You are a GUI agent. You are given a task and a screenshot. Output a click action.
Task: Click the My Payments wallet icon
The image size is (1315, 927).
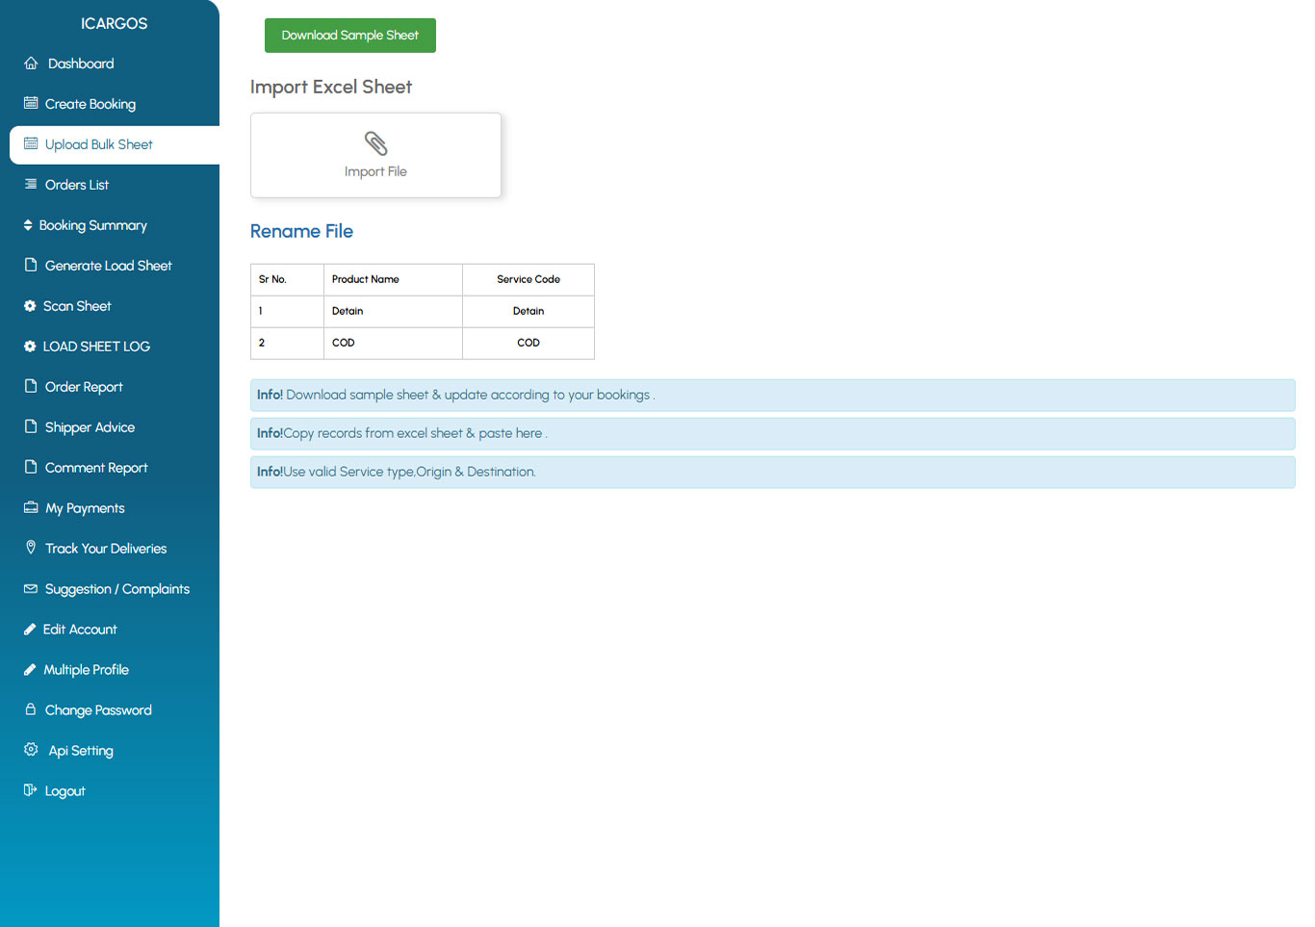point(31,507)
